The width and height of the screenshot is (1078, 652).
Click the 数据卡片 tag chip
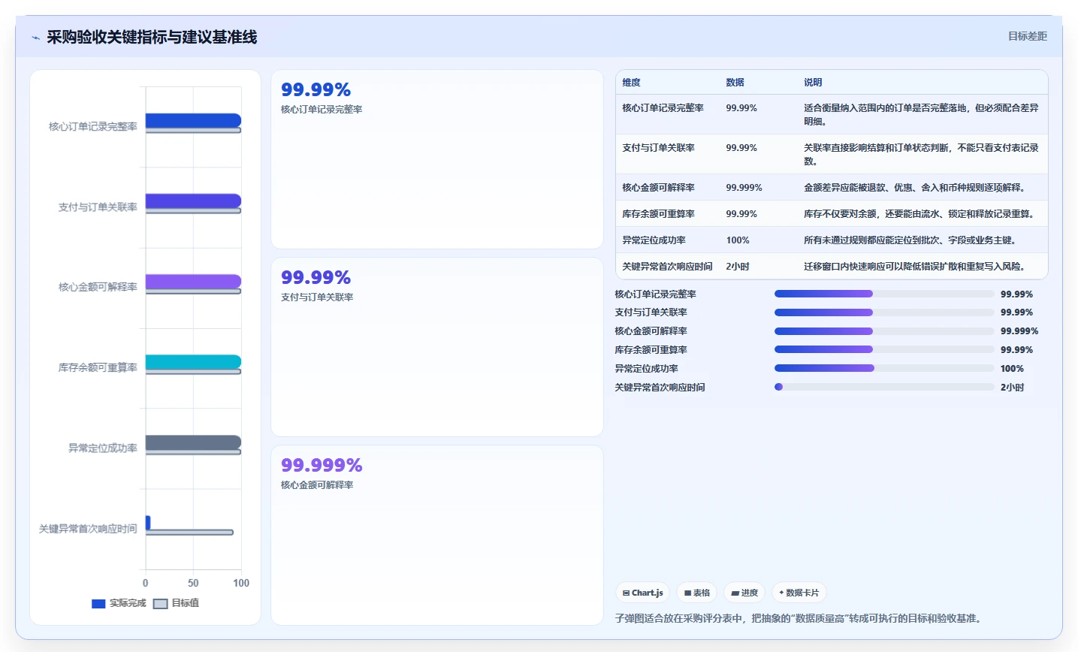799,593
